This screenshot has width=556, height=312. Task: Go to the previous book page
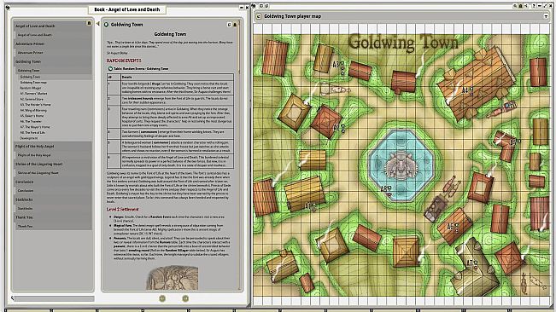(162, 298)
